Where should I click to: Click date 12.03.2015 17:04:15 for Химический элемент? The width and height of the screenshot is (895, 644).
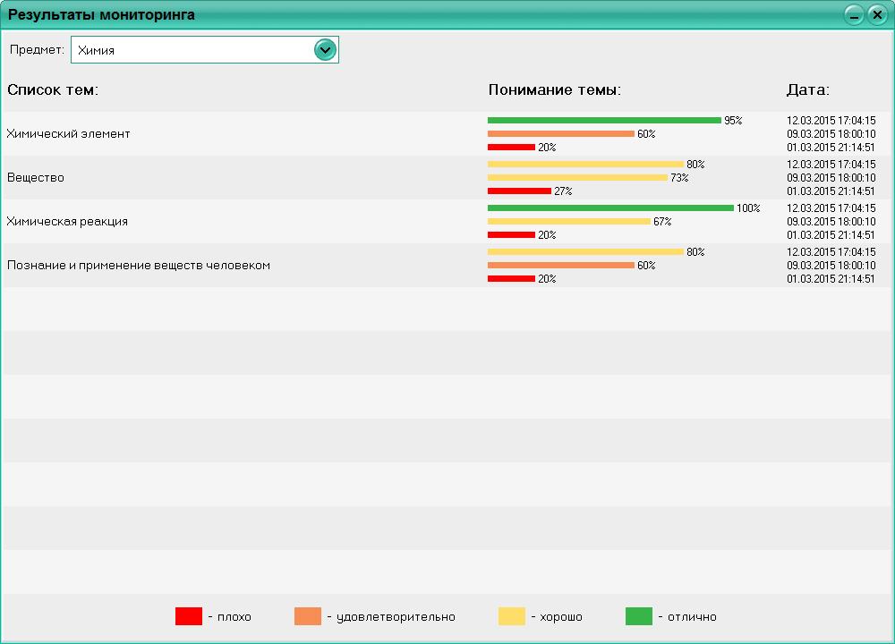831,121
